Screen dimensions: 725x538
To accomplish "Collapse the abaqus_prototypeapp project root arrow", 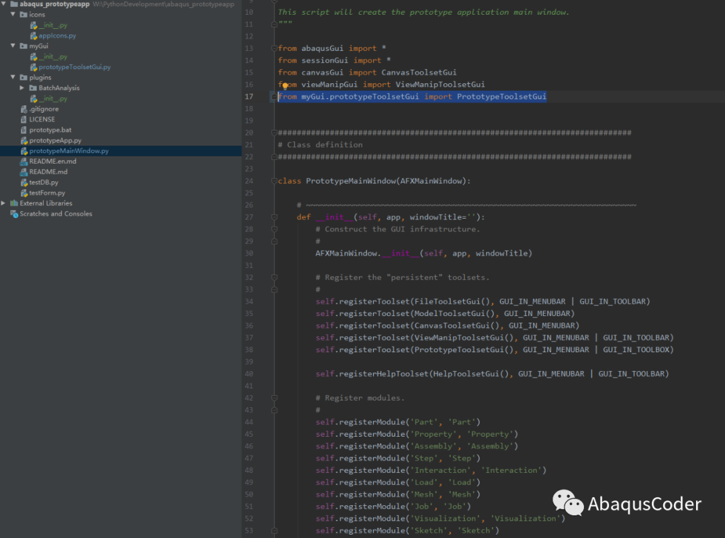I will tap(4, 4).
